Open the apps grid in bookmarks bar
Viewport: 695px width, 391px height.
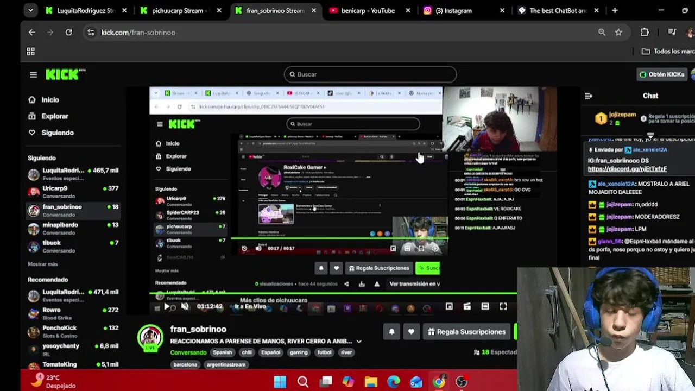coord(30,52)
